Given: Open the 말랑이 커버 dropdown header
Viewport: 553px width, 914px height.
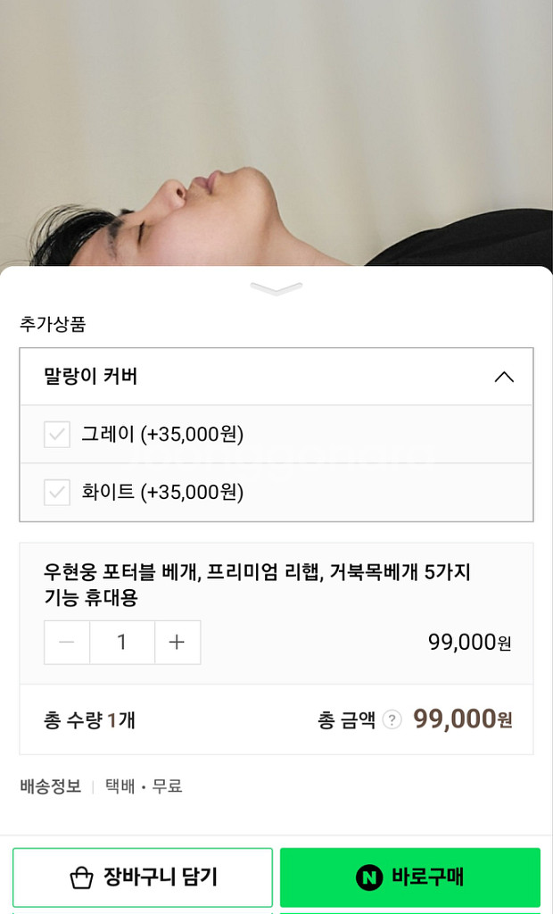Looking at the screenshot, I should 276,377.
